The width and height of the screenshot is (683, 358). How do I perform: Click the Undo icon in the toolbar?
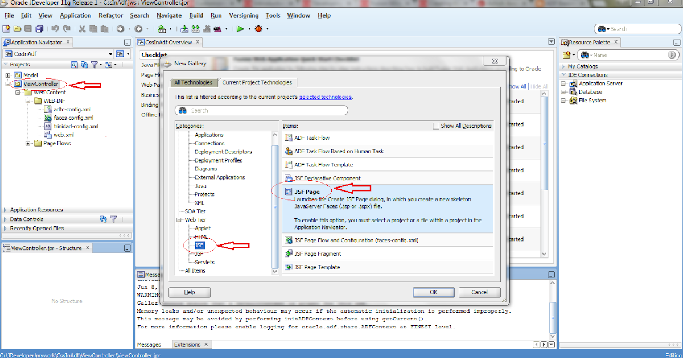coord(55,28)
